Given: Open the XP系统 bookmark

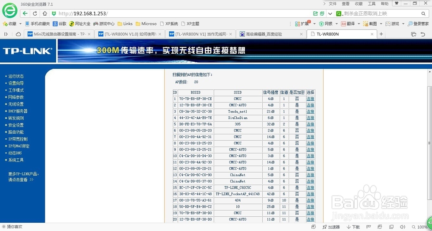Looking at the screenshot, I should coord(169,24).
